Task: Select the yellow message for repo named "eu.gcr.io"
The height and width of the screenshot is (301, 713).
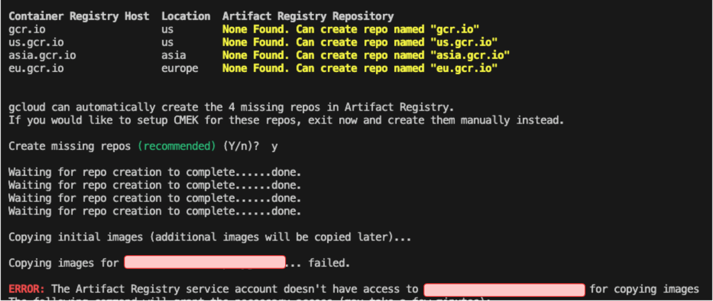Action: pos(360,68)
